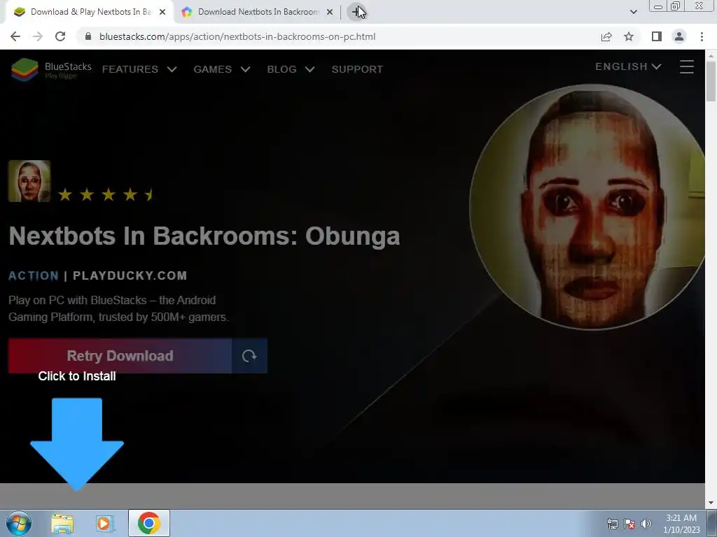The height and width of the screenshot is (537, 717).
Task: Click the scrollbar down arrow
Action: pyautogui.click(x=710, y=503)
